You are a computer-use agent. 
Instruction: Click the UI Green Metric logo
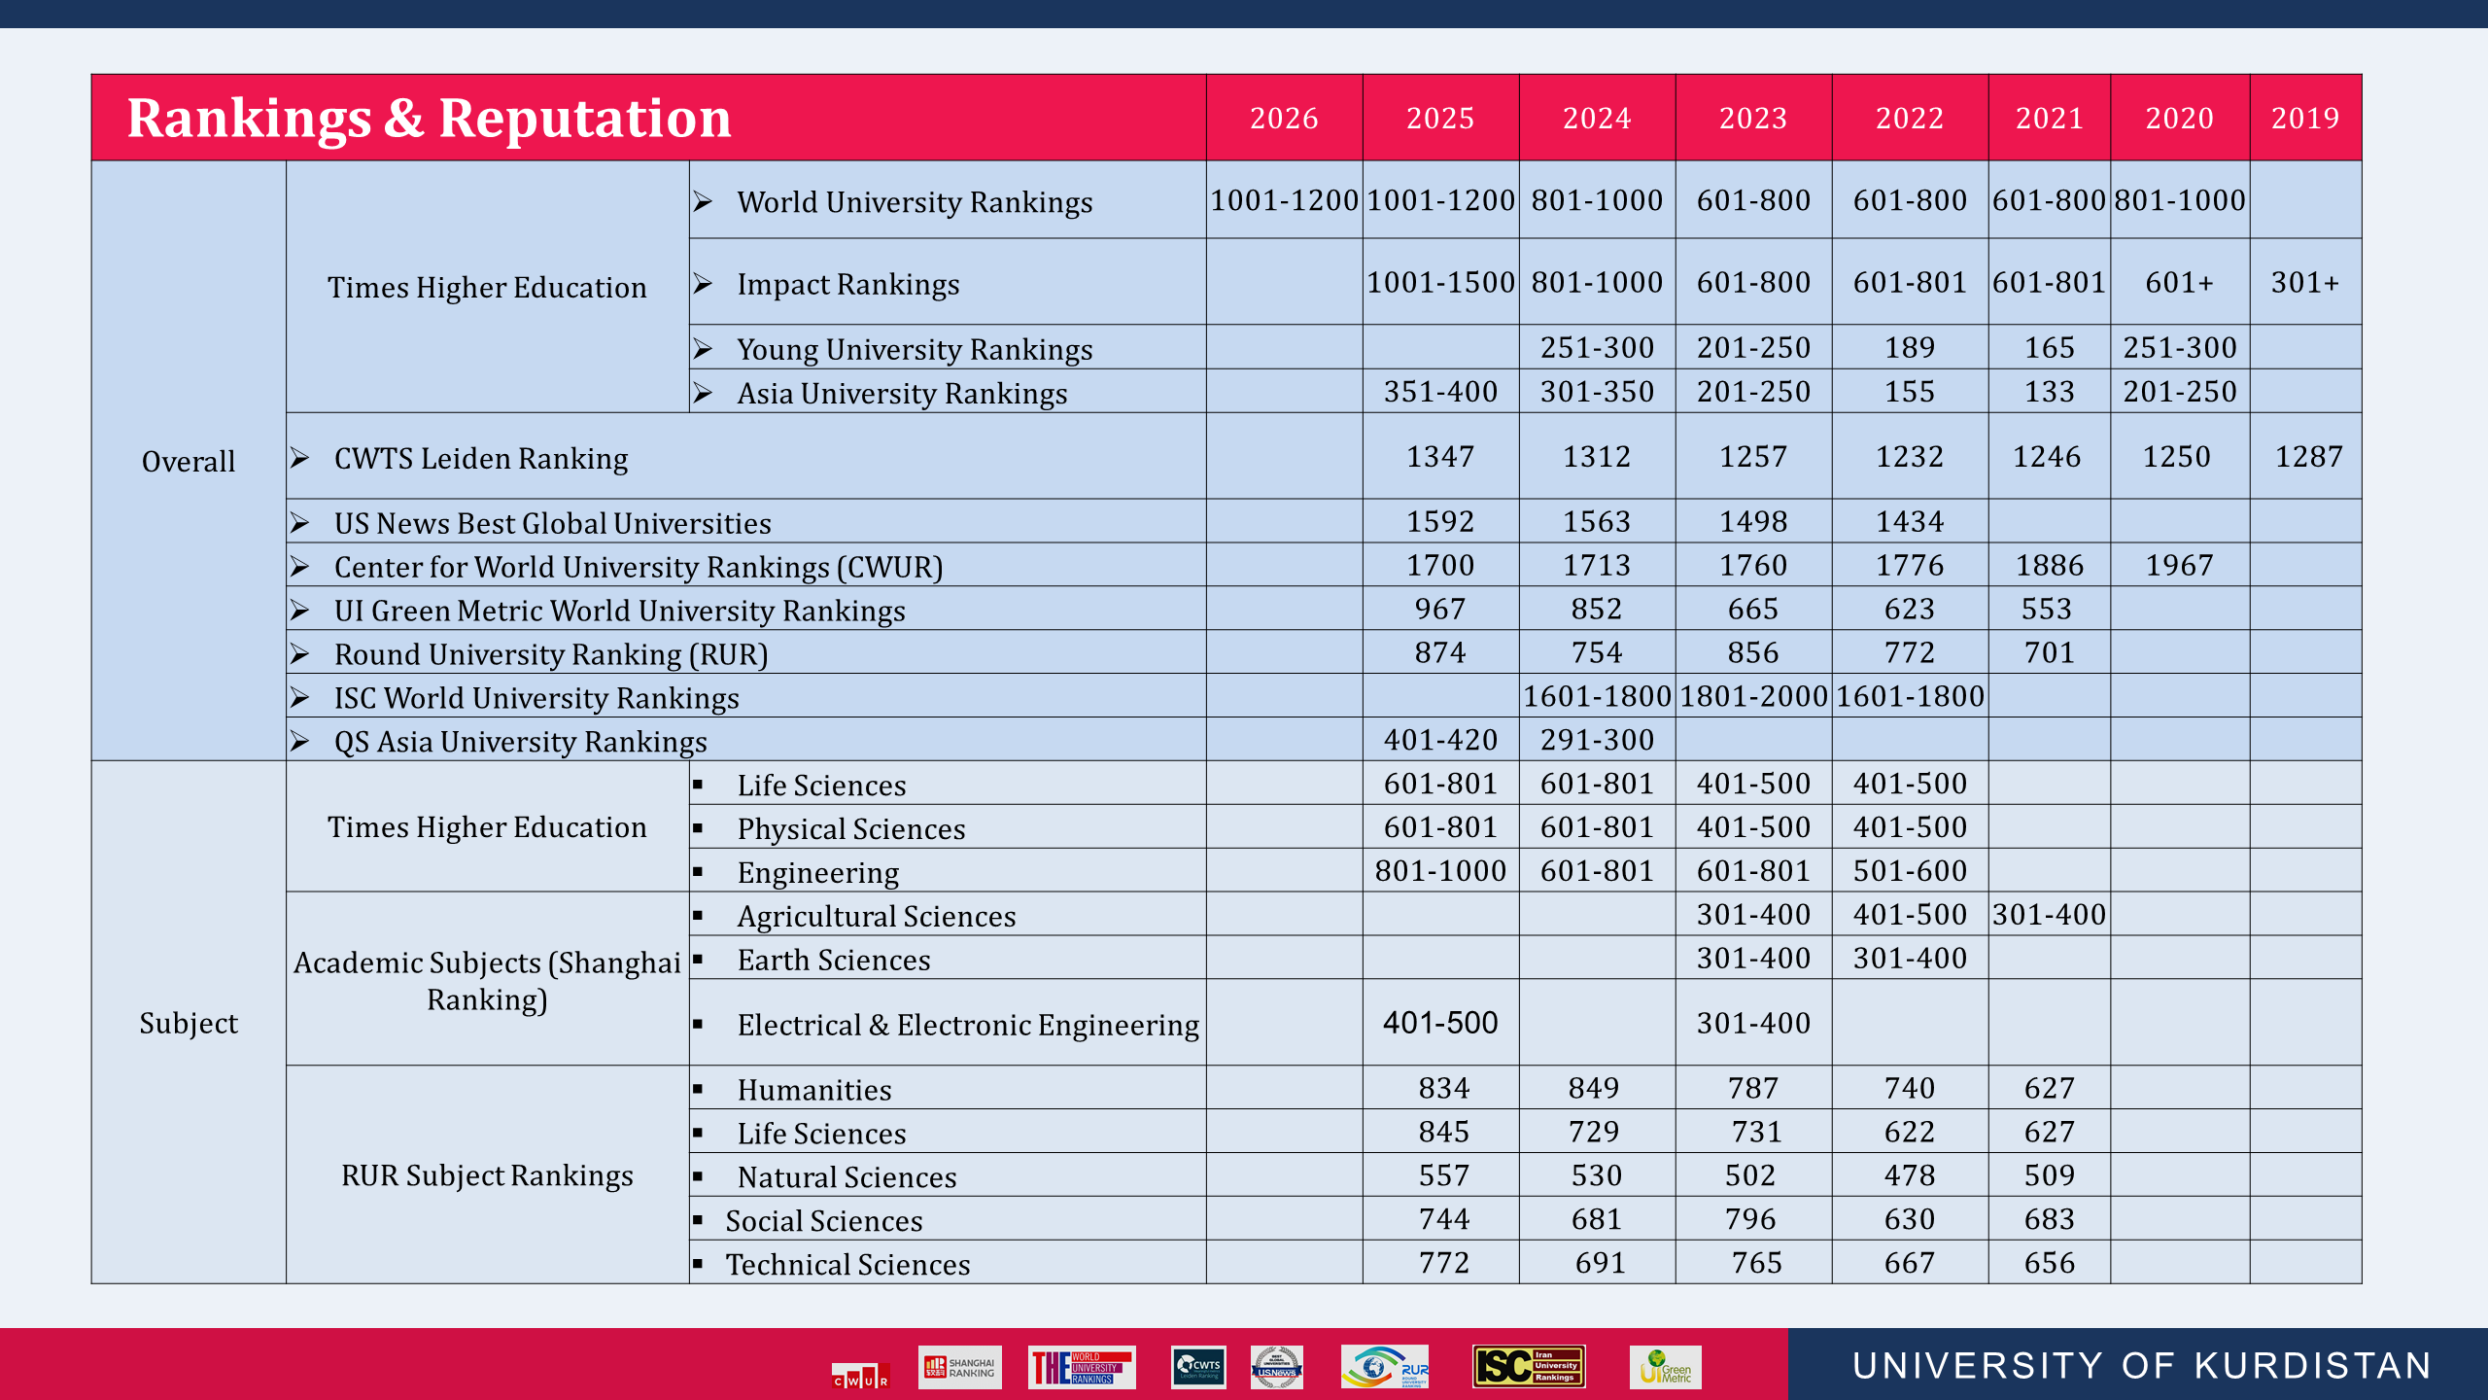point(1666,1367)
